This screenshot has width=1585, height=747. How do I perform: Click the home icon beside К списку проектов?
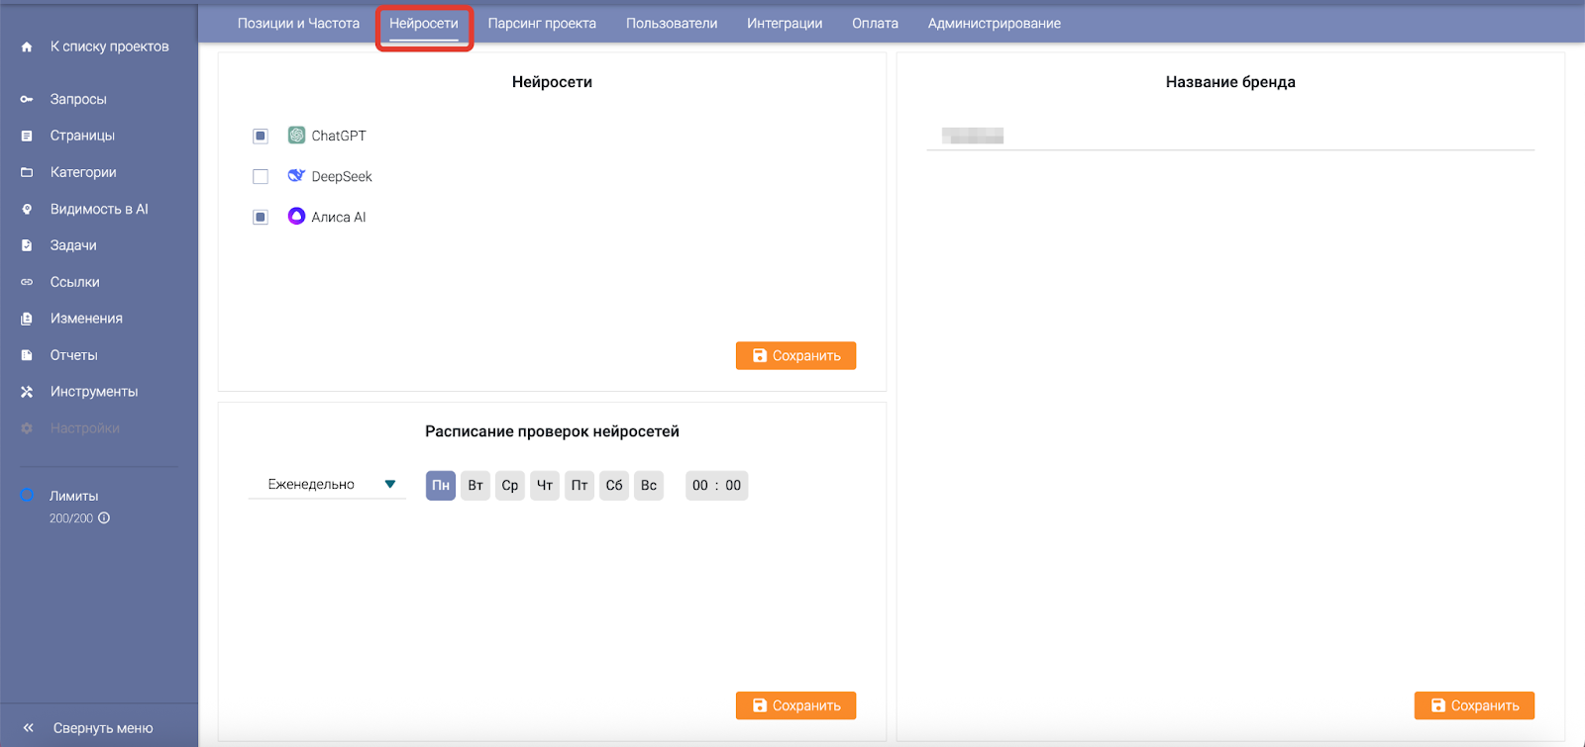[27, 47]
